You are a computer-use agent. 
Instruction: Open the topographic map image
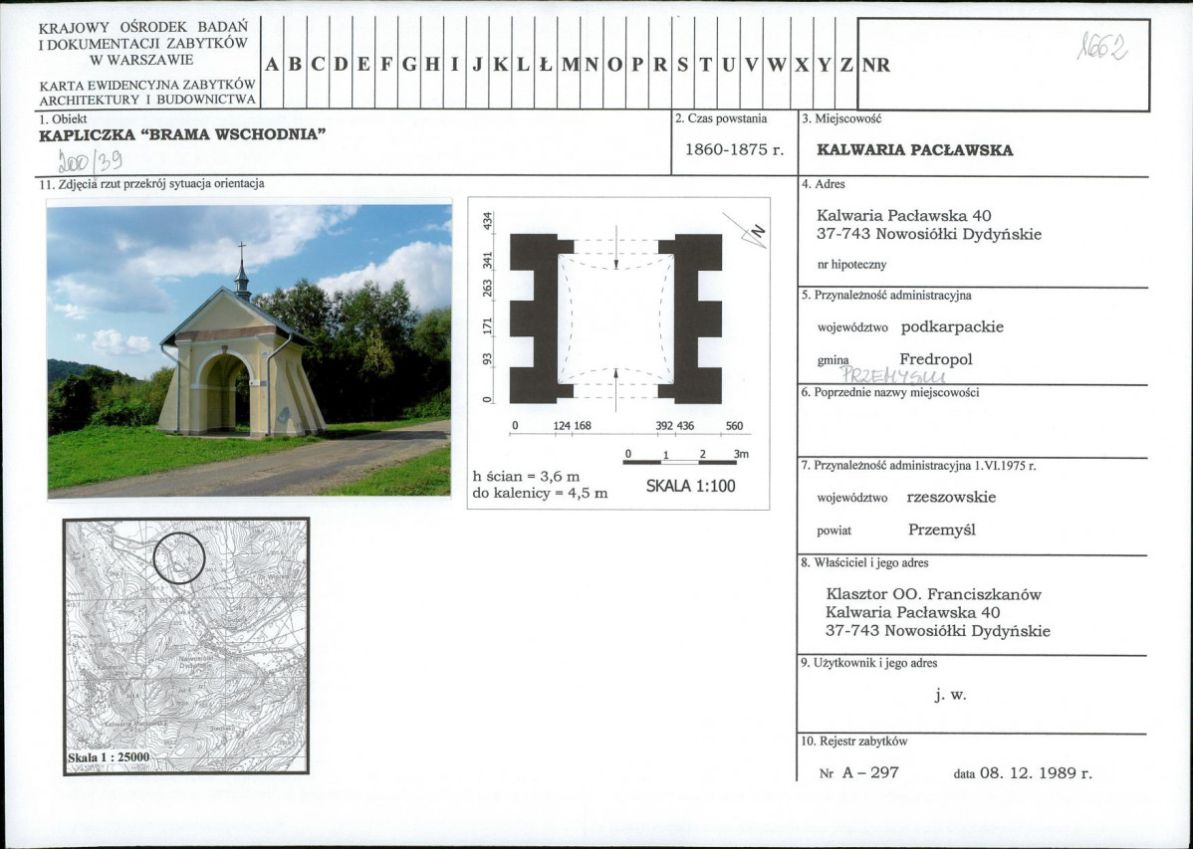pos(186,645)
